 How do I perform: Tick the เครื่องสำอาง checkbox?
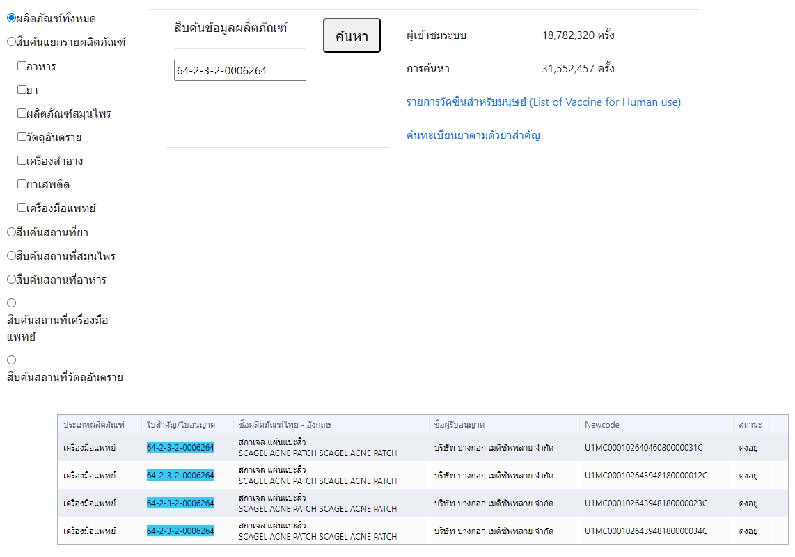22,161
